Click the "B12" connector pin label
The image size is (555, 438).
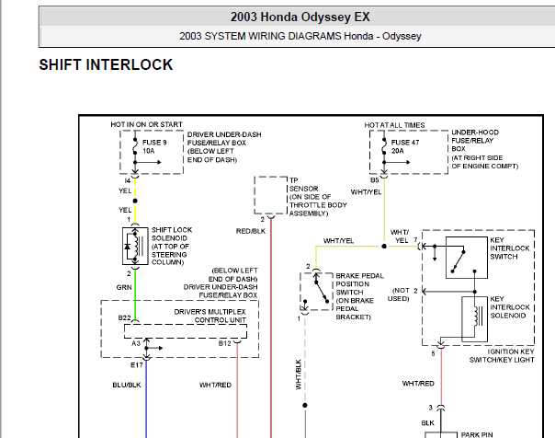pyautogui.click(x=225, y=343)
